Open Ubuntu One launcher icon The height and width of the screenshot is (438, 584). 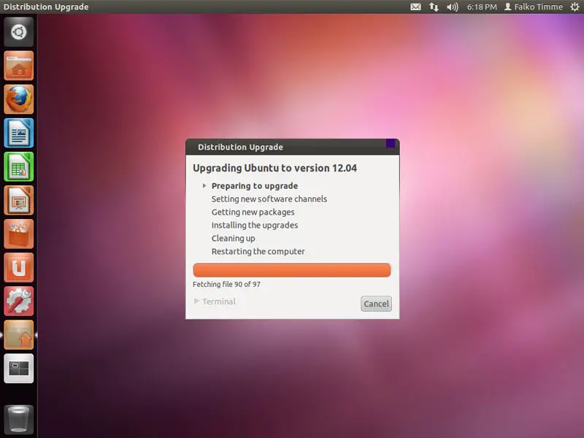pos(19,268)
